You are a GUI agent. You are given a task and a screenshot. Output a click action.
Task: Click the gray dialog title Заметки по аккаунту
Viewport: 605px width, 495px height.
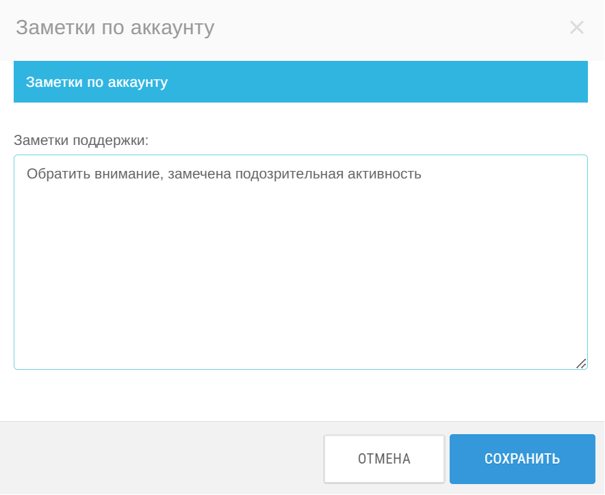(x=115, y=28)
